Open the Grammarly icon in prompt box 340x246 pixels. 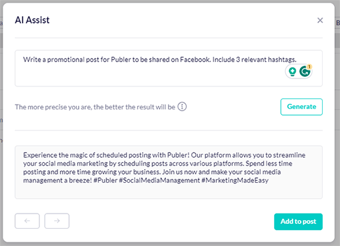(305, 71)
